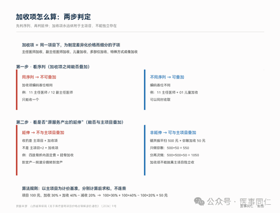Click the text "只能收一个"
Viewport: 280px width, 213px height.
coord(30,99)
